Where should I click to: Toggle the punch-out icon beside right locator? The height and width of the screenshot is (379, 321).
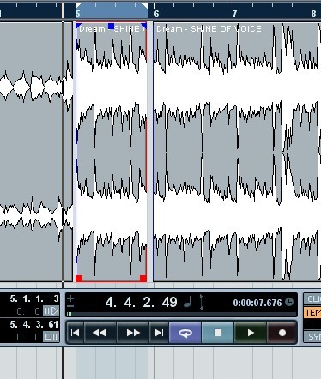[51, 337]
